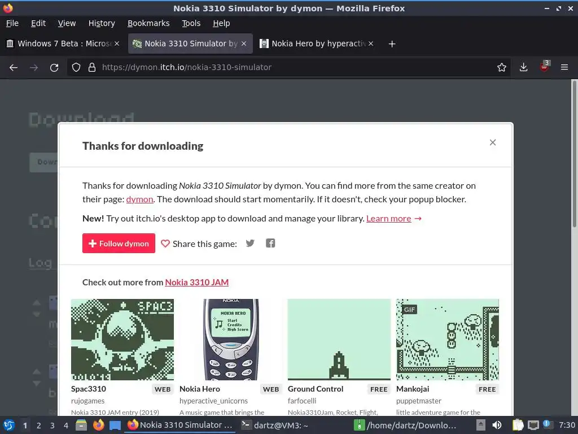Open the Edit menu
This screenshot has width=578, height=434.
38,23
